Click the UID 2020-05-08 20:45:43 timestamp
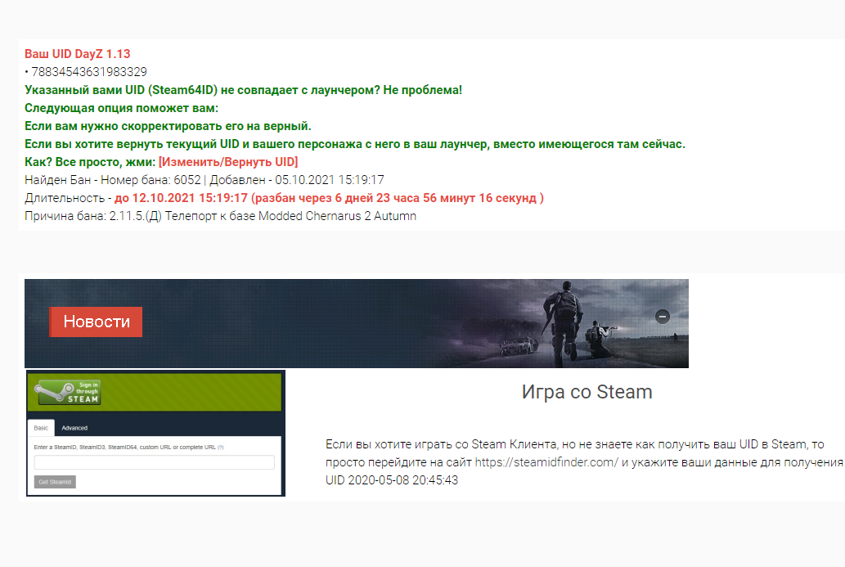The height and width of the screenshot is (567, 845). pyautogui.click(x=392, y=479)
